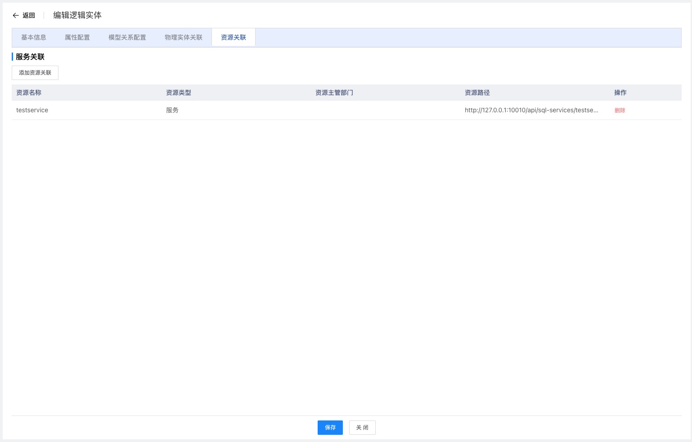Image resolution: width=692 pixels, height=442 pixels.
Task: Click the 资源名称 column header
Action: pyautogui.click(x=29, y=93)
